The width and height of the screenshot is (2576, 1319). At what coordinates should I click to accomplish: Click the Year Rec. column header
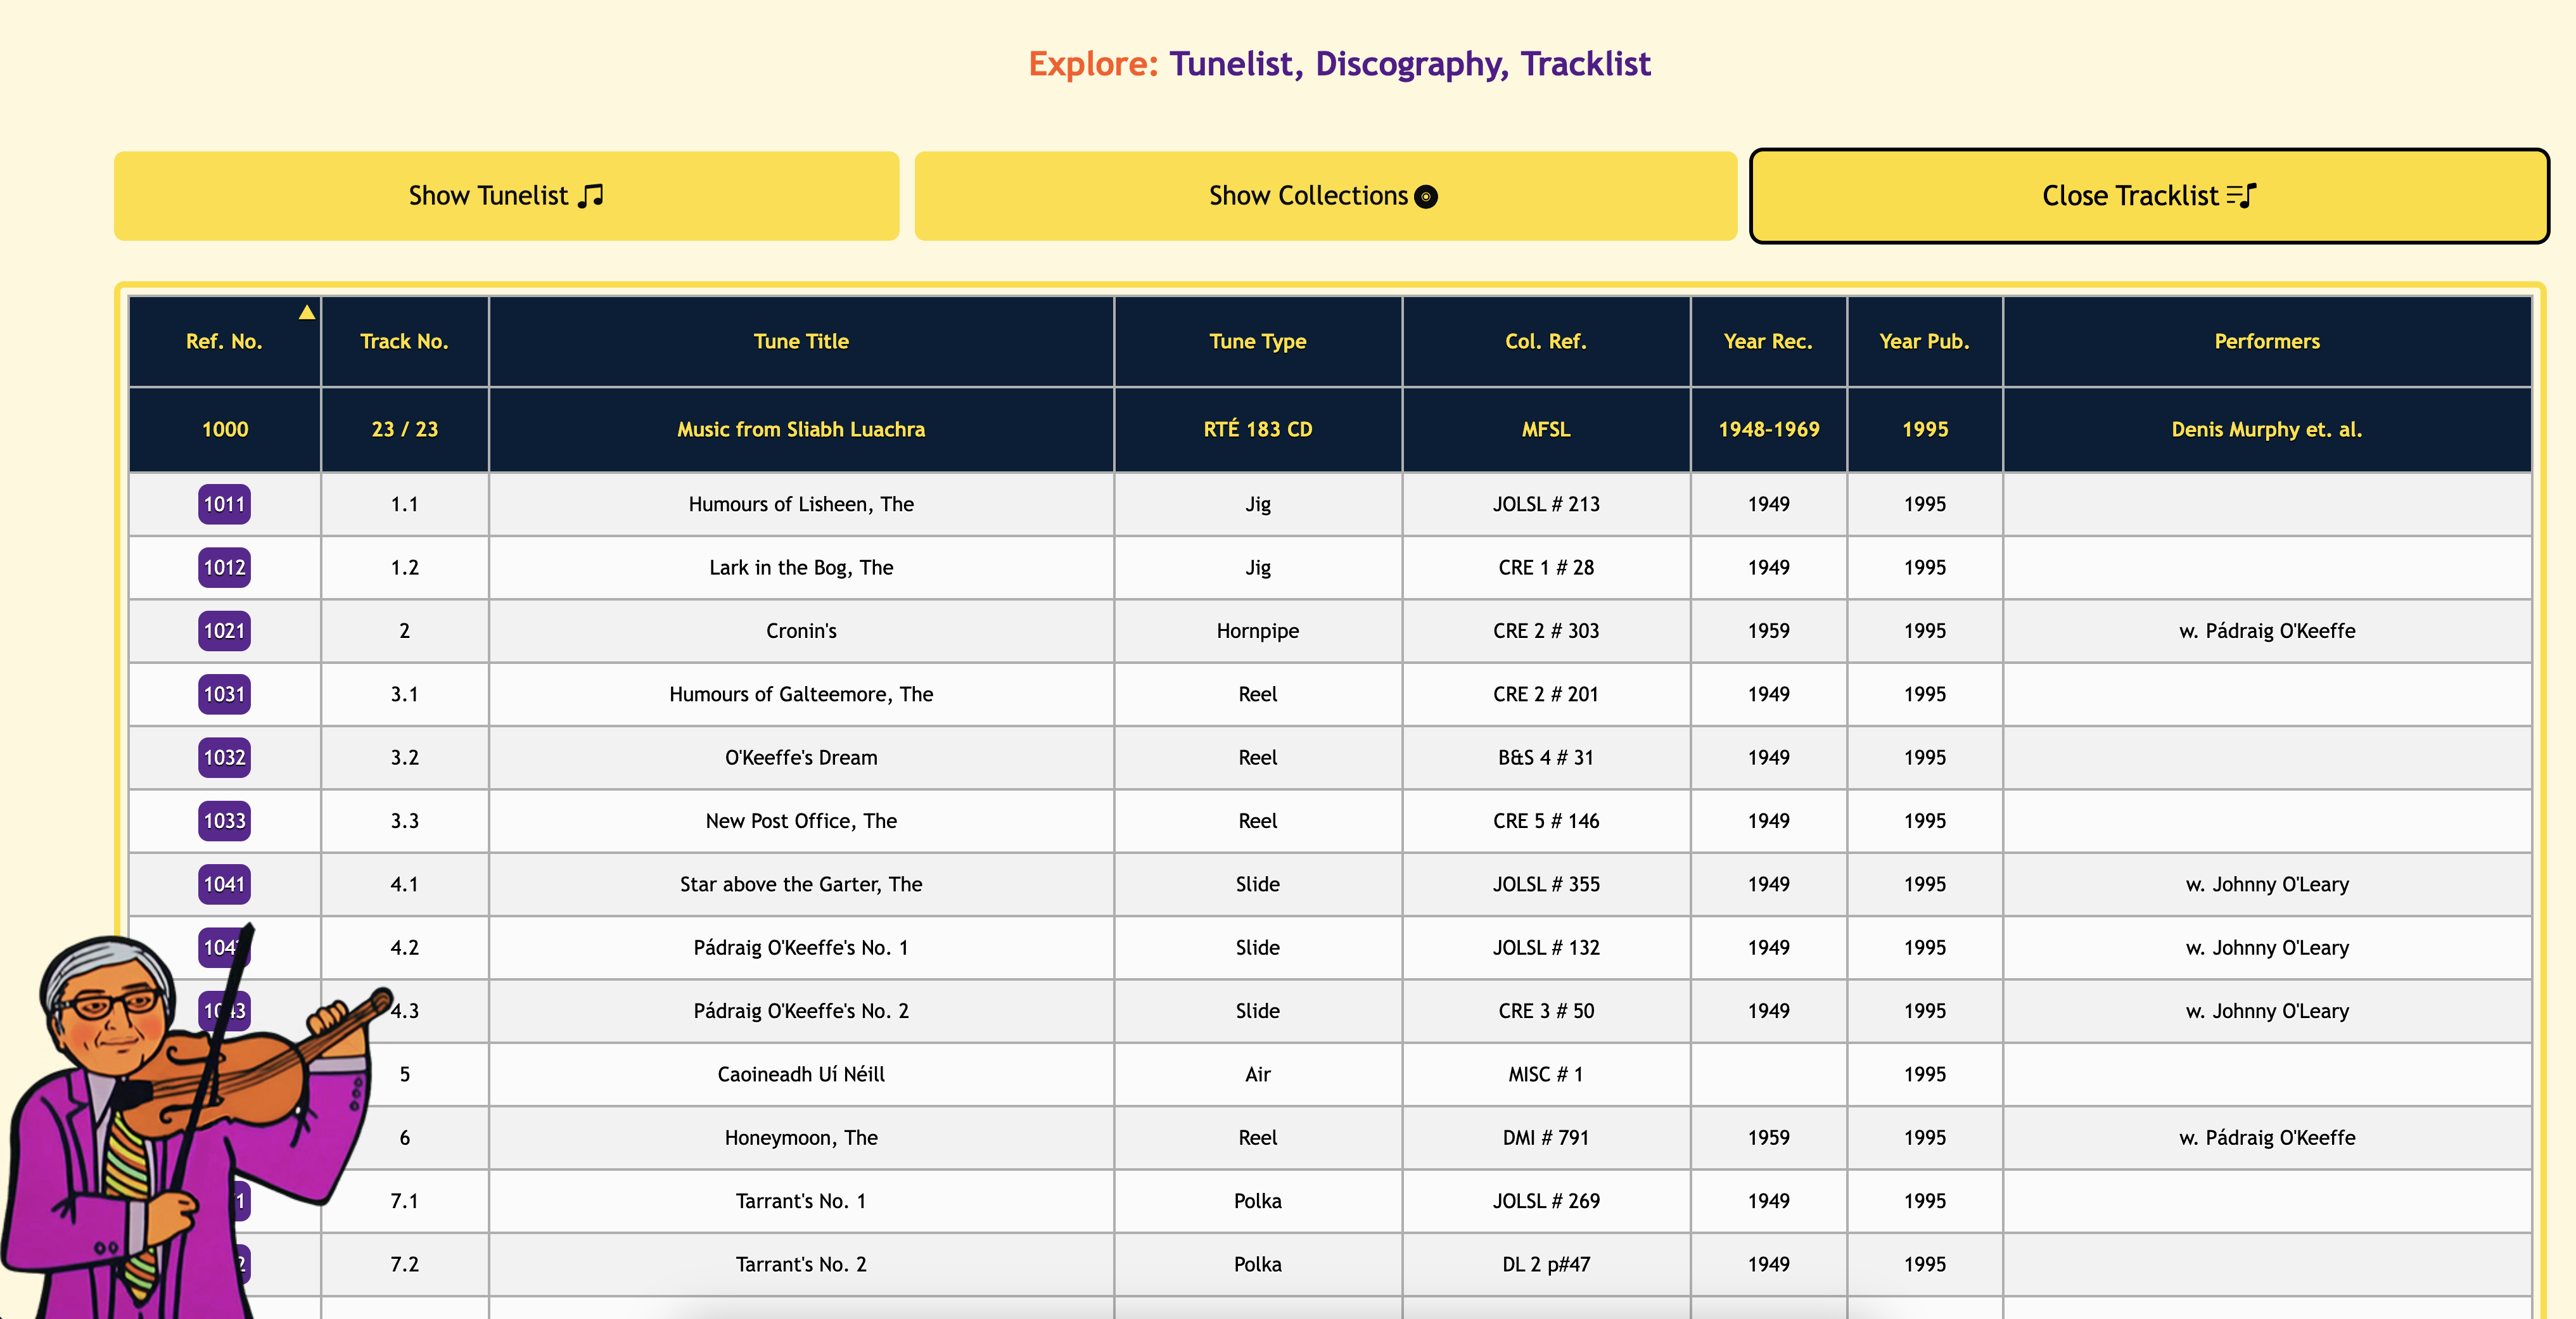[1767, 341]
